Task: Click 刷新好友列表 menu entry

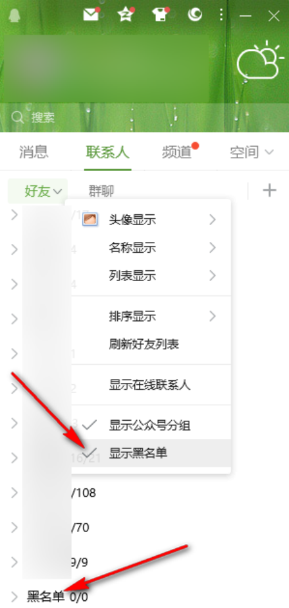Action: (x=144, y=344)
